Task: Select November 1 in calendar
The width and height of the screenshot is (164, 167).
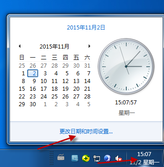Action: click(x=23, y=74)
